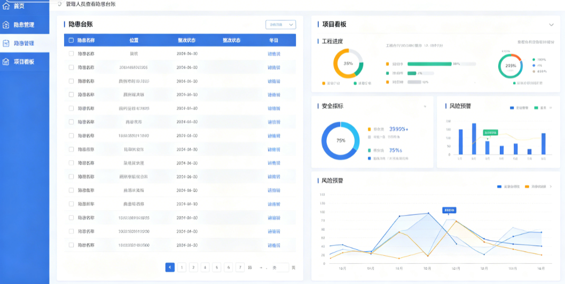Click the 工程进度 section title
The height and width of the screenshot is (284, 565).
332,42
